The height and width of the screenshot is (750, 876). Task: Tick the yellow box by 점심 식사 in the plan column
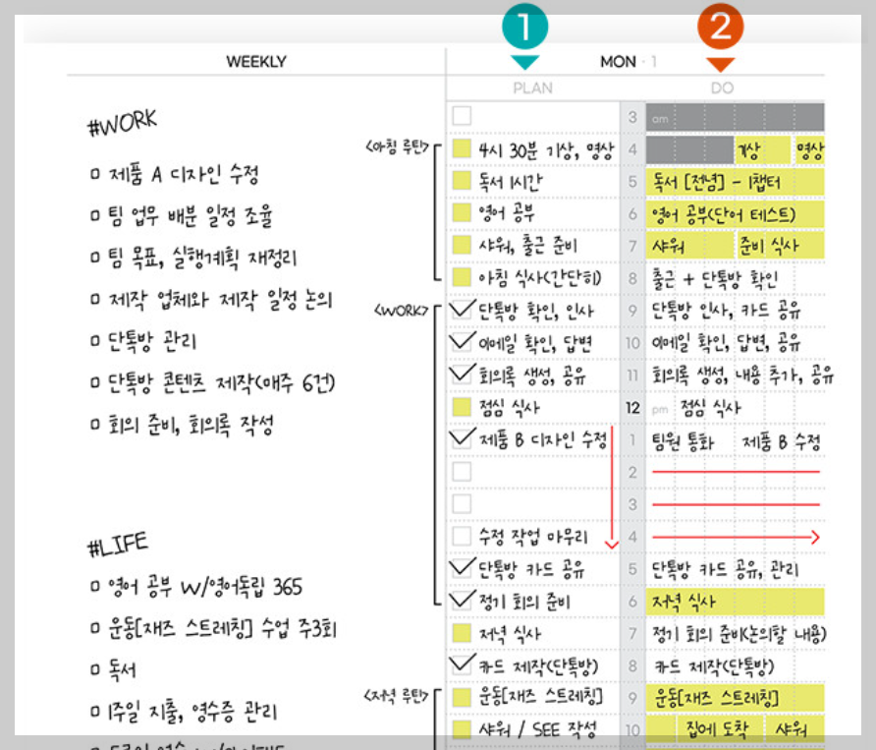[462, 407]
